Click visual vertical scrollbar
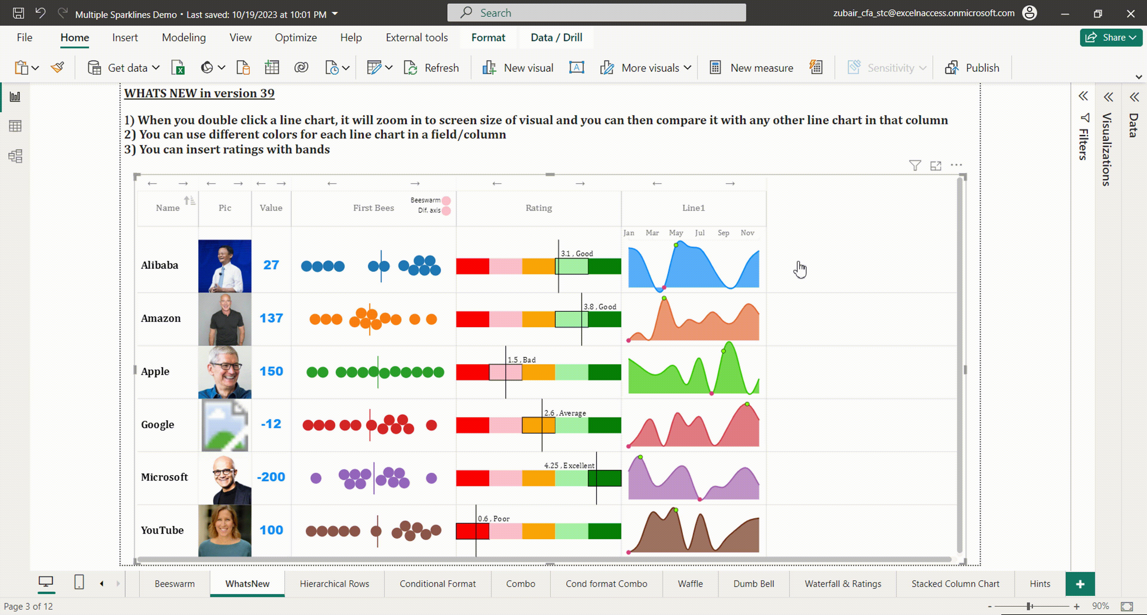This screenshot has height=615, width=1147. (x=959, y=366)
